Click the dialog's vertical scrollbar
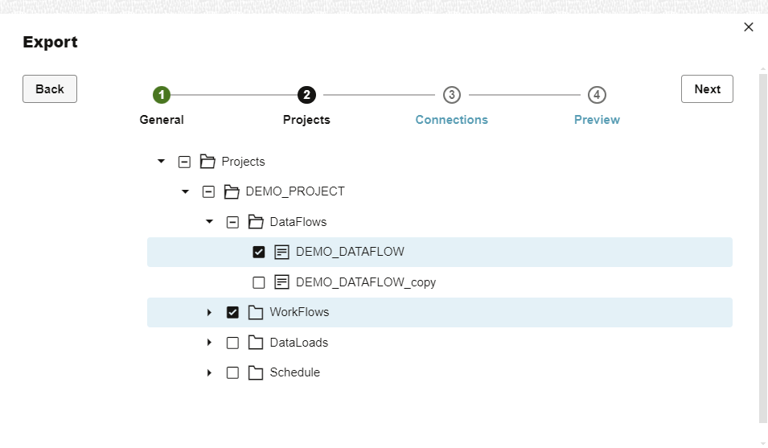The width and height of the screenshot is (768, 448). pyautogui.click(x=762, y=241)
